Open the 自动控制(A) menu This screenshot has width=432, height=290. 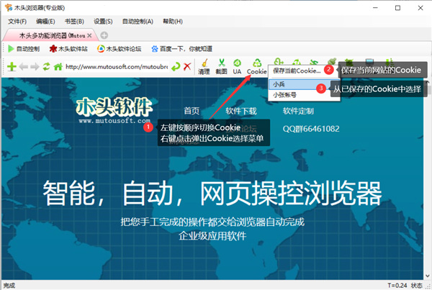pos(138,22)
